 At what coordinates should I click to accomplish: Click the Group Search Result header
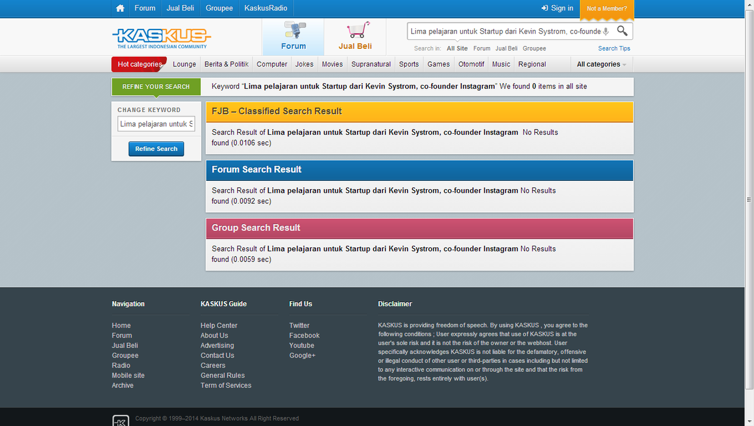[x=419, y=228]
